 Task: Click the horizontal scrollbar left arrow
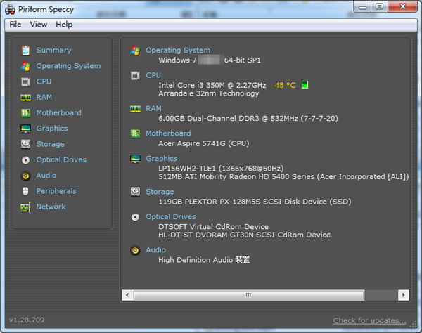click(x=127, y=295)
